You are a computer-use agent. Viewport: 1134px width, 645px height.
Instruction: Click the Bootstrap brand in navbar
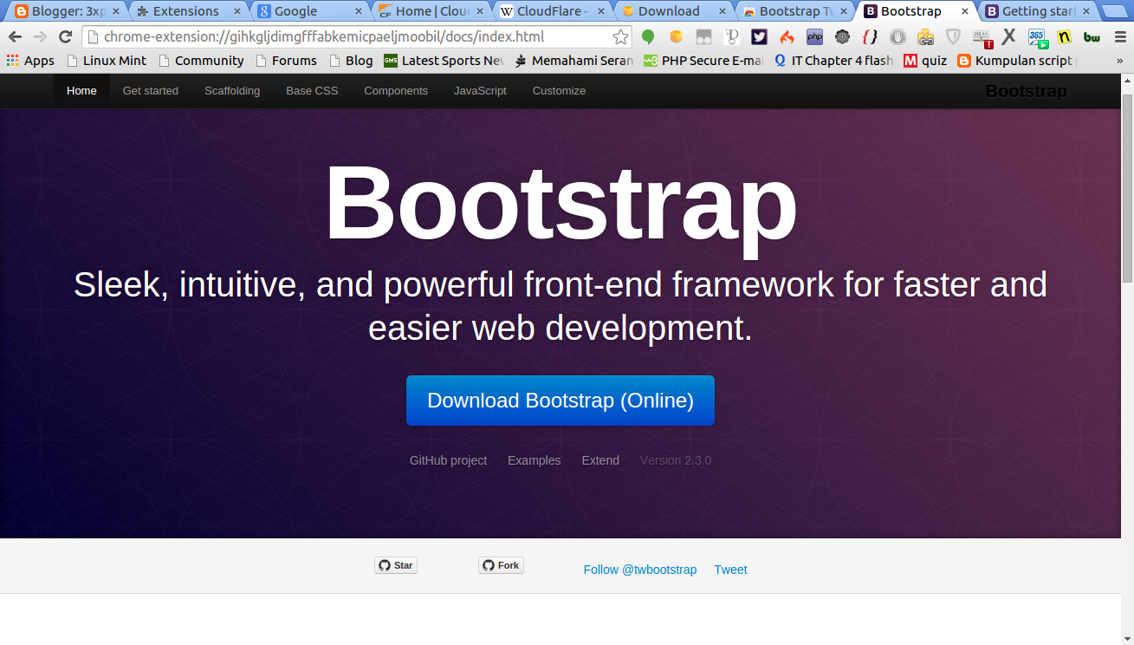click(x=1026, y=91)
